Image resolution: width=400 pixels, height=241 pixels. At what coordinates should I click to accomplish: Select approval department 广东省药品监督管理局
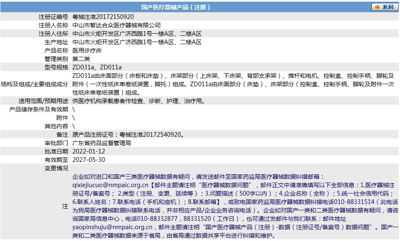(102, 143)
